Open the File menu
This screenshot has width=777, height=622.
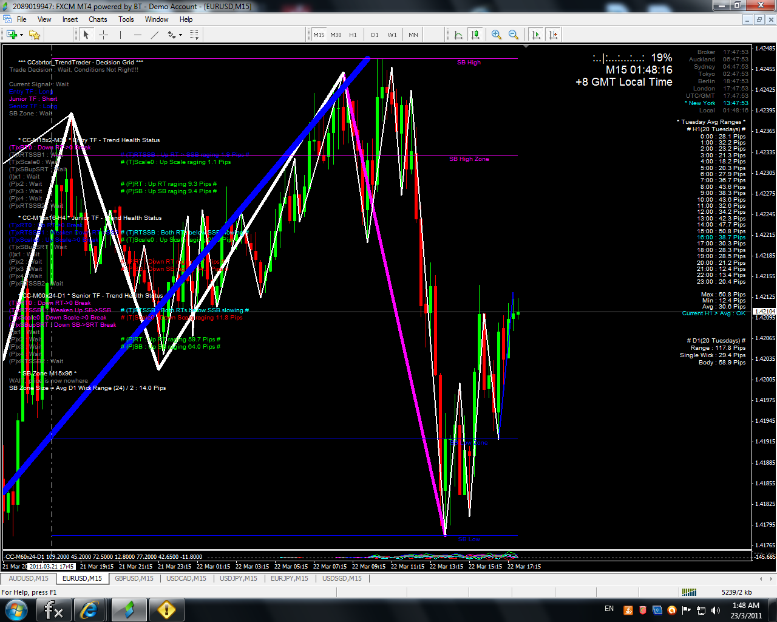click(x=22, y=19)
